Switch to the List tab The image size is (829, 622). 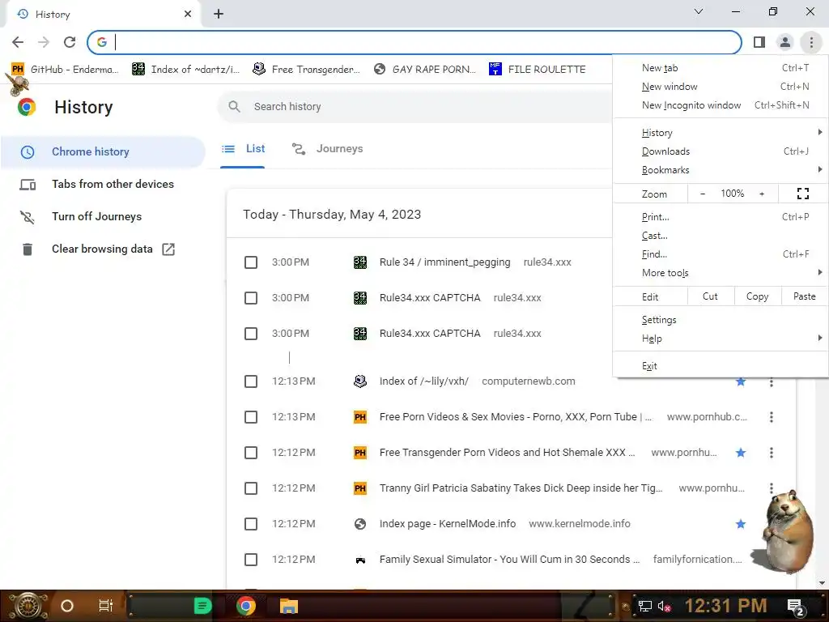click(x=243, y=149)
